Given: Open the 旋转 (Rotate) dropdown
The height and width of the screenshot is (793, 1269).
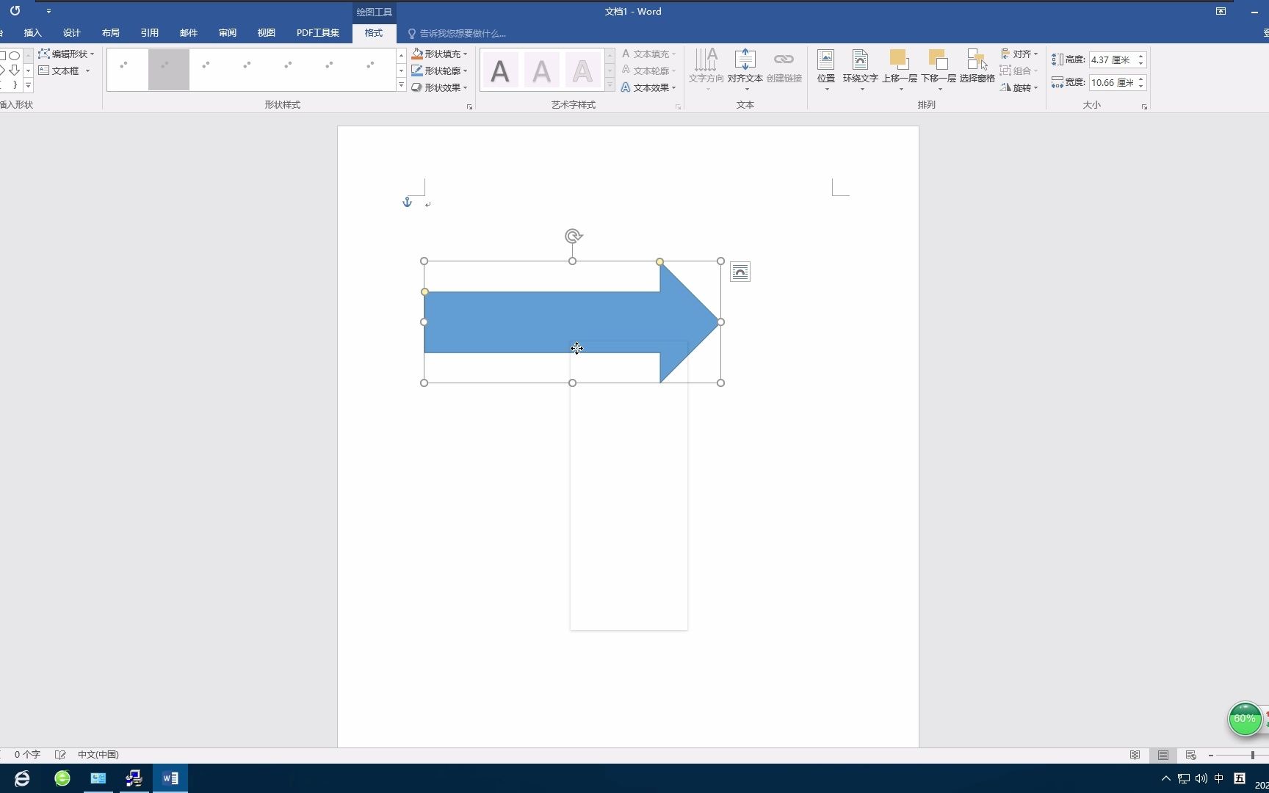Looking at the screenshot, I should (1019, 87).
